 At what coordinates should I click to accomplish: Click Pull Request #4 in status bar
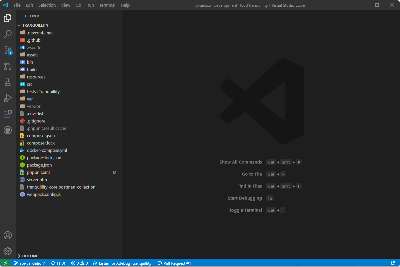point(174,263)
